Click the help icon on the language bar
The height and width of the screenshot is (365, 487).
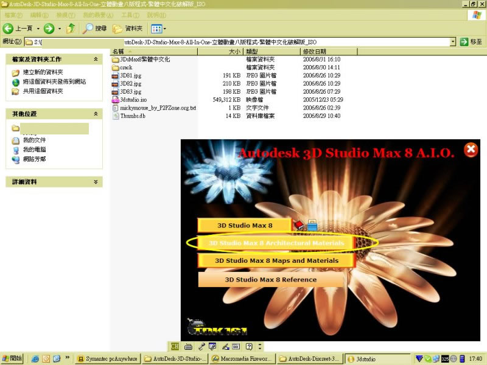[249, 346]
